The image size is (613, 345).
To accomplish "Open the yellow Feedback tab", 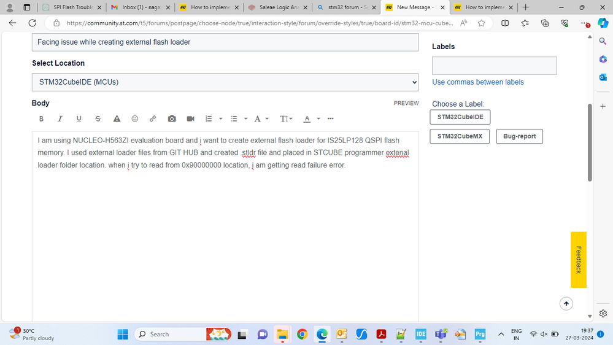I will 579,260.
